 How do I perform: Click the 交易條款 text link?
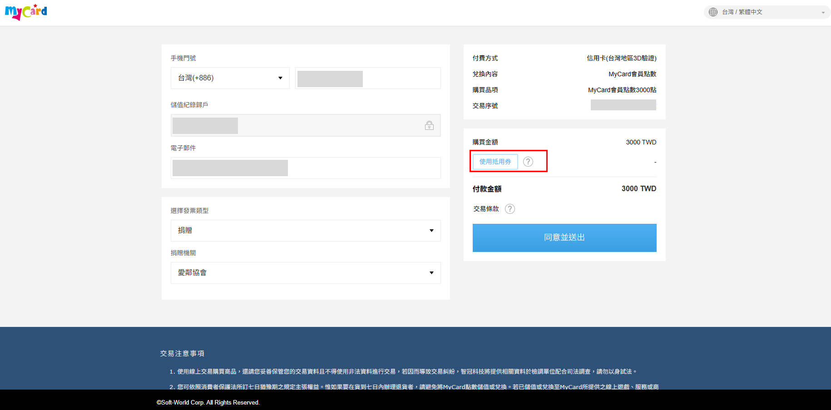486,209
